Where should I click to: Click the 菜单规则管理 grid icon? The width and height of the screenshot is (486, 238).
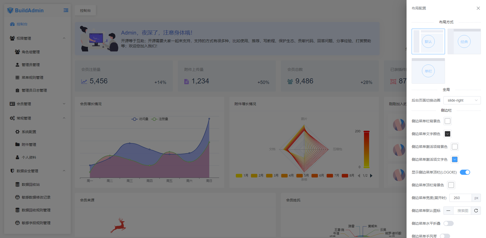[x=17, y=77]
